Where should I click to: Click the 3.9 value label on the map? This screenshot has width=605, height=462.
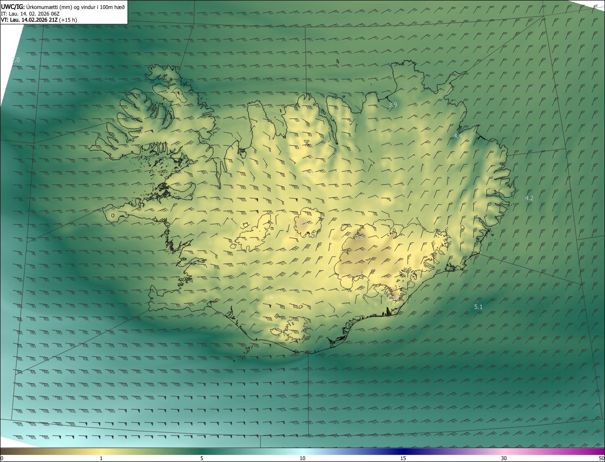[393, 105]
